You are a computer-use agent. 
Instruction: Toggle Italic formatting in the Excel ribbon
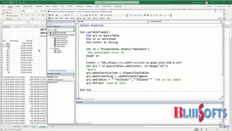point(25,15)
